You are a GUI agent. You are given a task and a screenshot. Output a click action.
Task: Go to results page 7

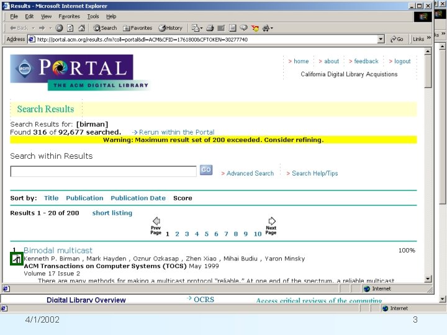pyautogui.click(x=226, y=234)
